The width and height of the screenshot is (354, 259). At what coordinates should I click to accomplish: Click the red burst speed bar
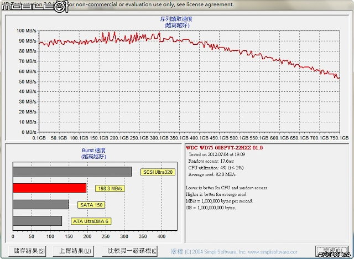click(49, 188)
